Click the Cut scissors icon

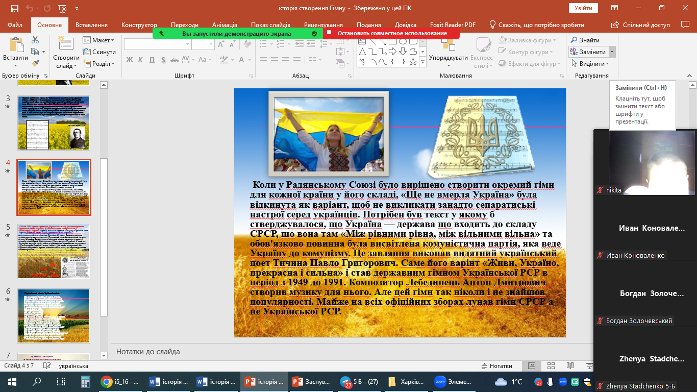click(35, 40)
